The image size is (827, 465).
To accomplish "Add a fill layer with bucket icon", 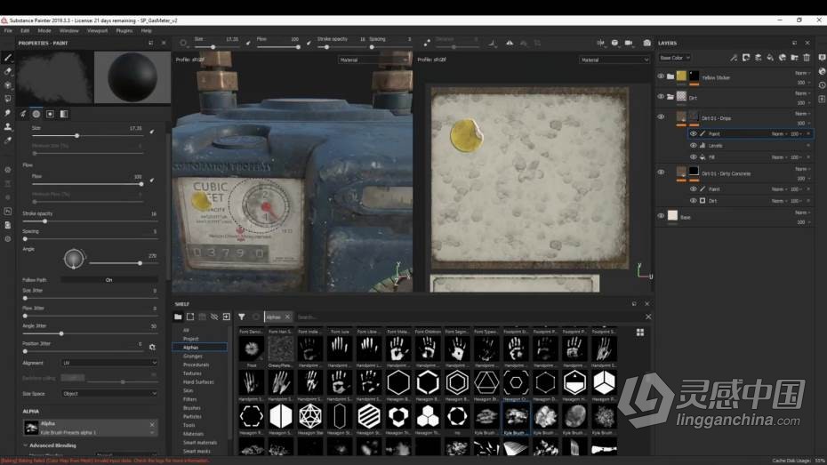I will (x=770, y=58).
